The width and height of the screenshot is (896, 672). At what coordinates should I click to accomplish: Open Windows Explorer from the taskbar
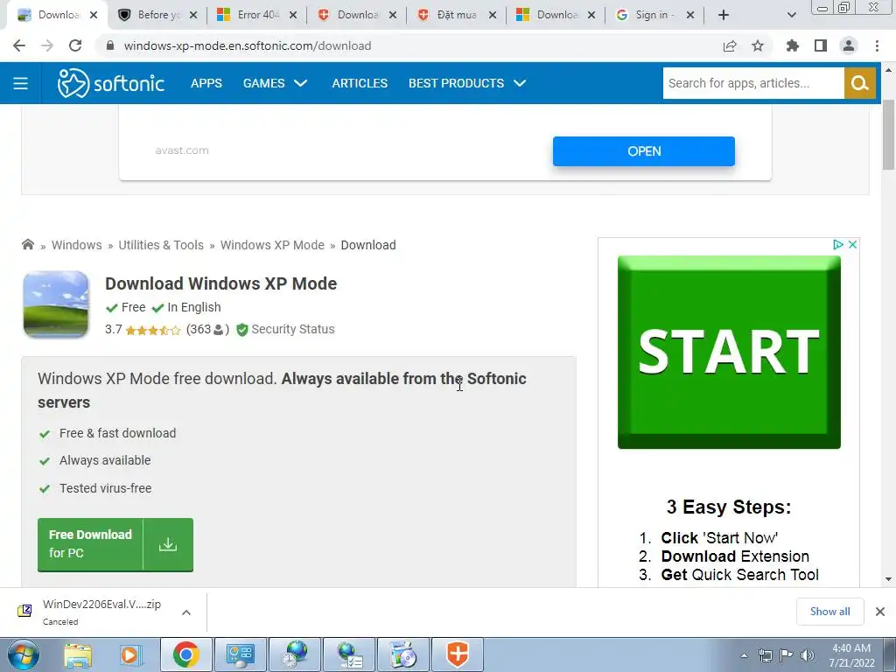click(78, 654)
